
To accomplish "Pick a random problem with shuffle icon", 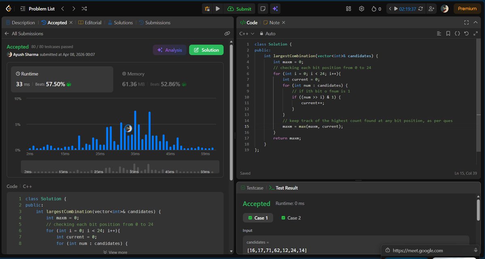I will 84,8.
